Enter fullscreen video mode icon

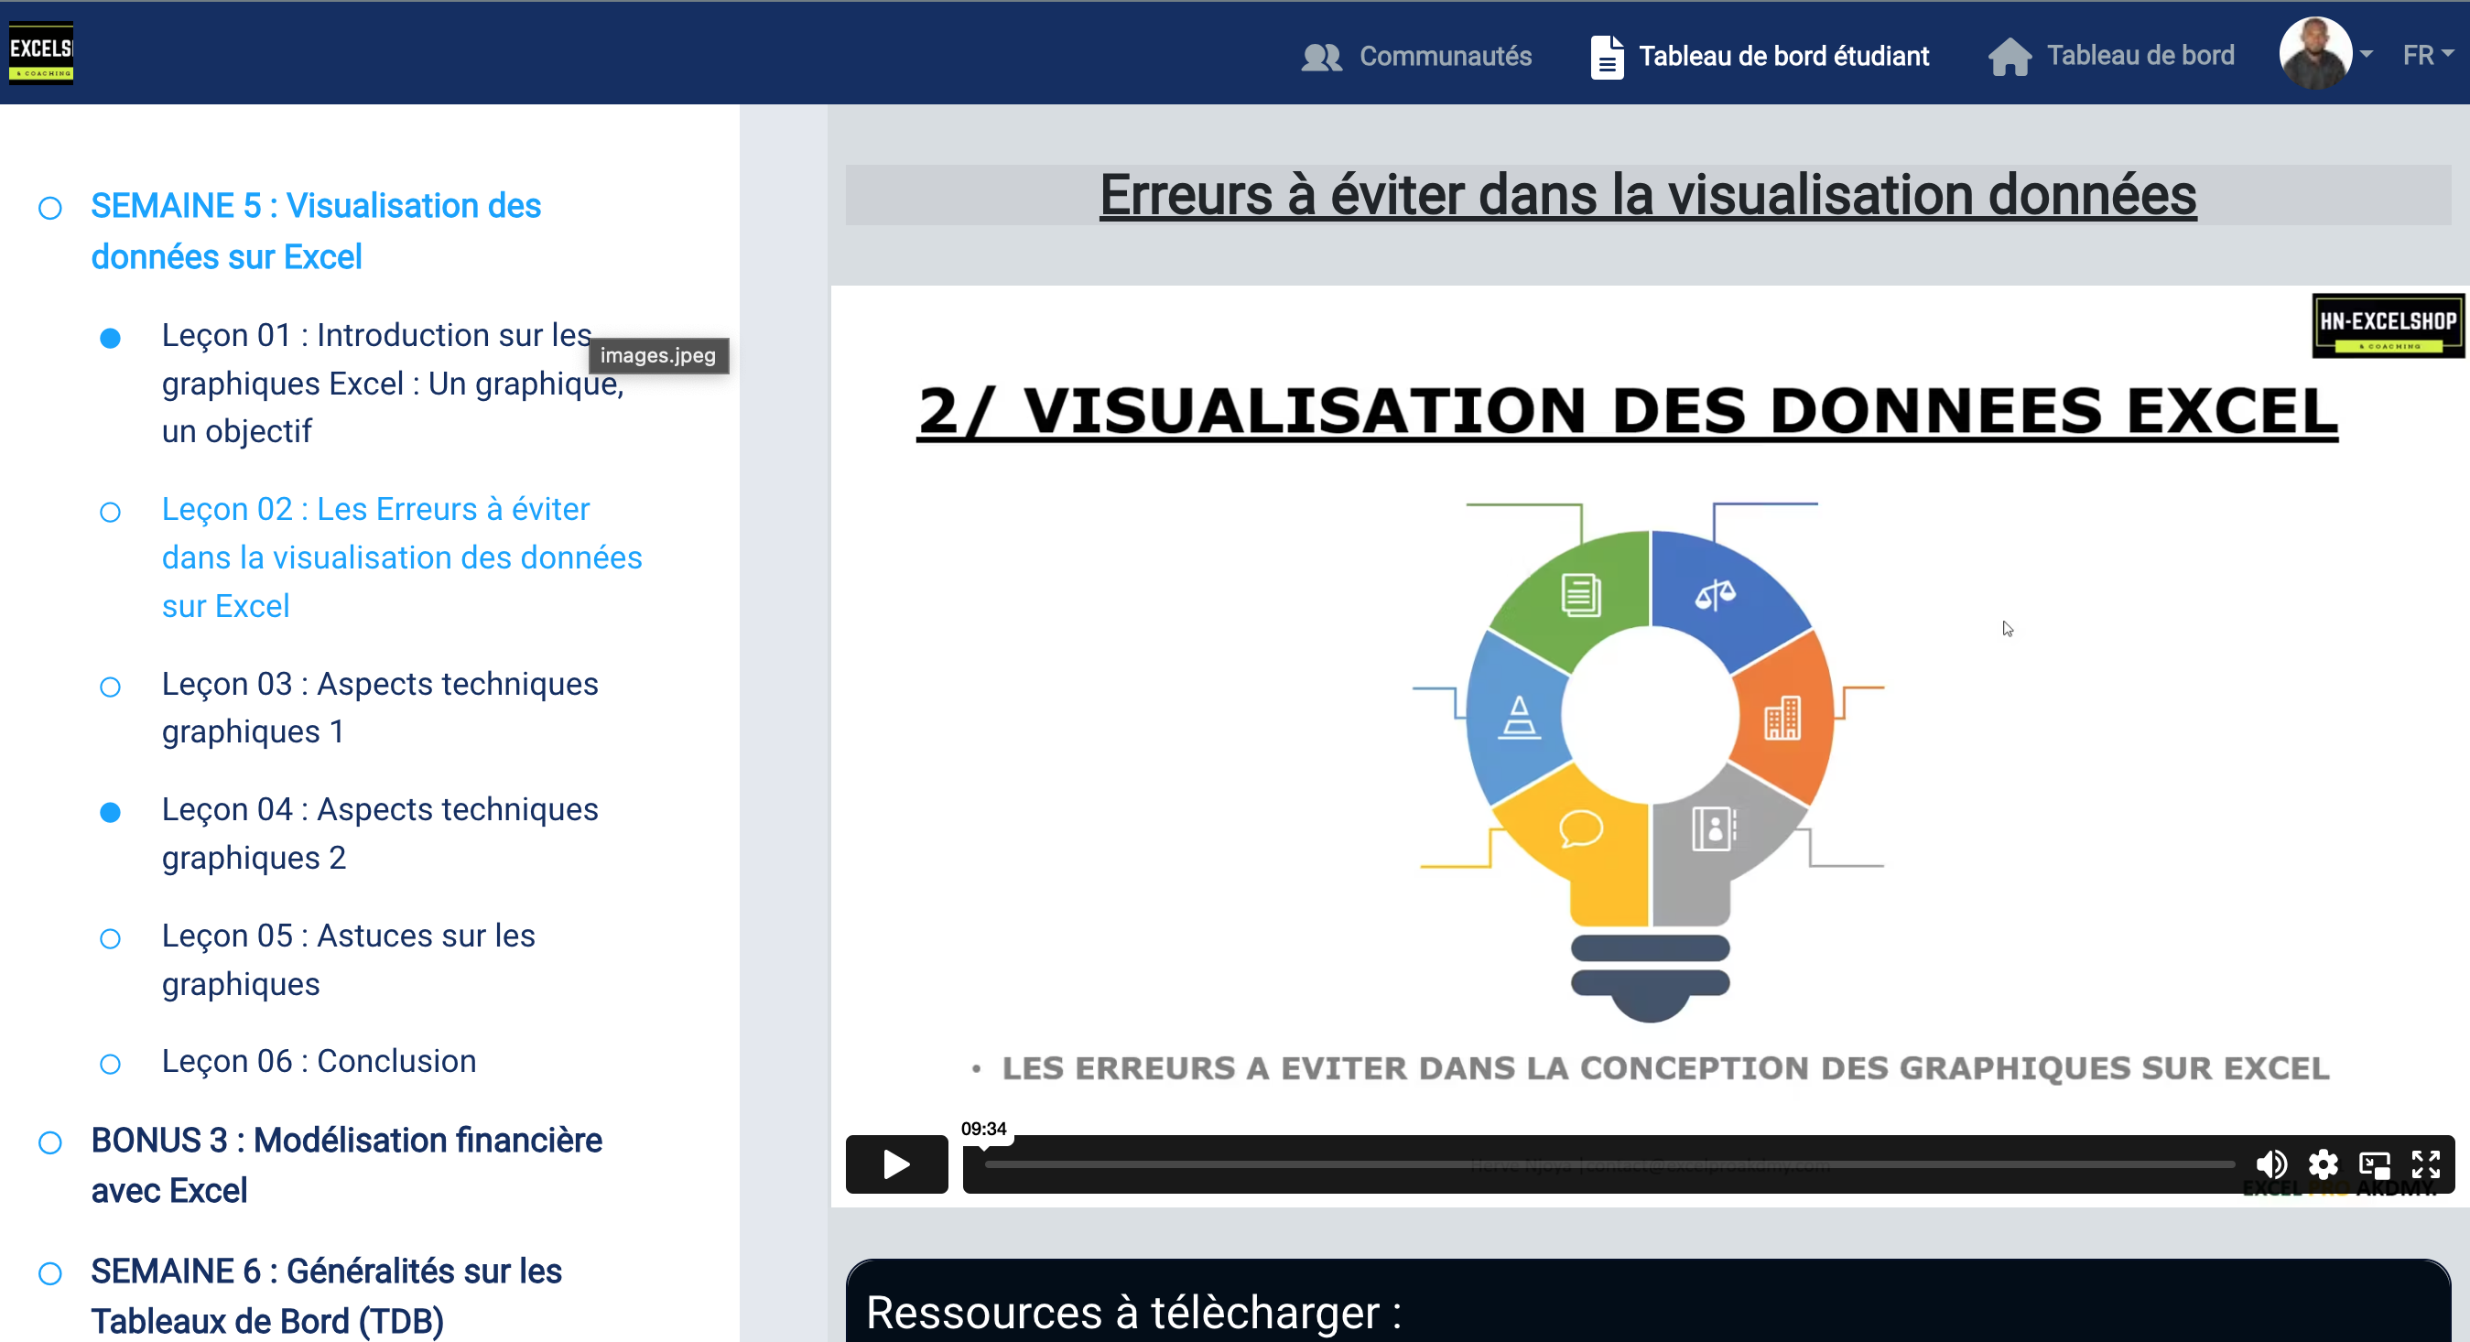click(x=2426, y=1163)
